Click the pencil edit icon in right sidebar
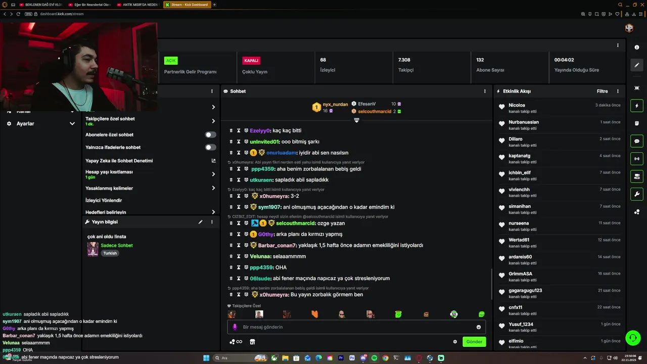 pyautogui.click(x=636, y=65)
